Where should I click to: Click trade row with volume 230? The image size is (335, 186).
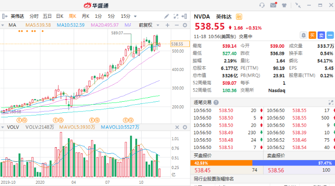(x=228, y=132)
